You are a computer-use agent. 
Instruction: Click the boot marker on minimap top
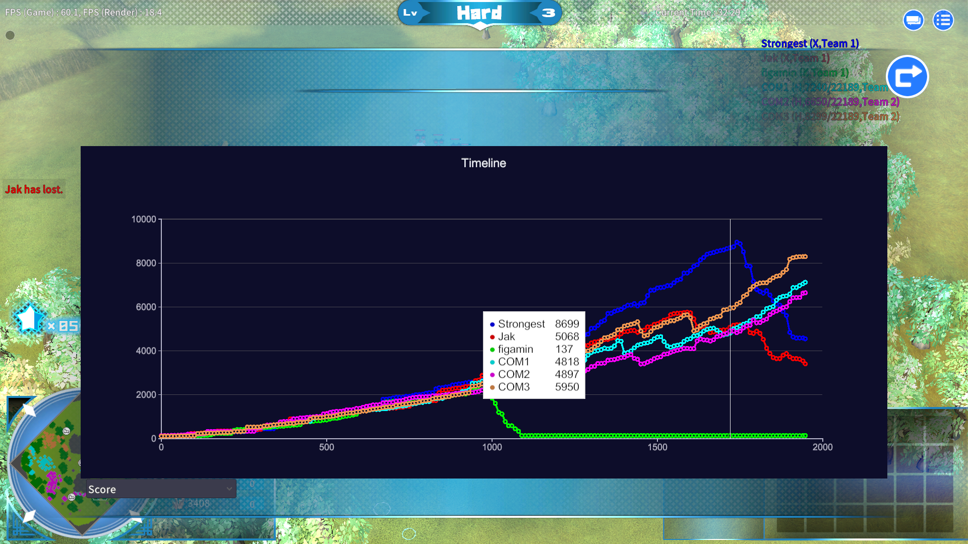point(66,431)
